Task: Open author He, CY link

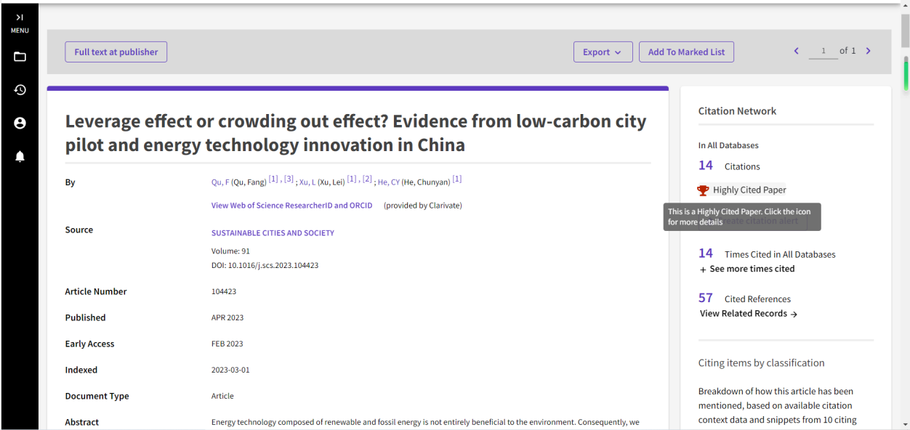Action: tap(388, 182)
